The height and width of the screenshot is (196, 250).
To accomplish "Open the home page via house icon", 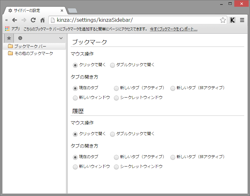I will 42,20.
